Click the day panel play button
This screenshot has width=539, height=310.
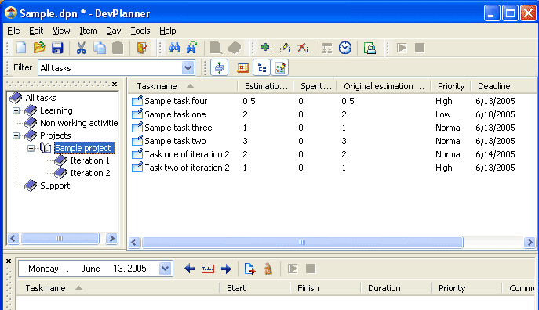click(293, 269)
